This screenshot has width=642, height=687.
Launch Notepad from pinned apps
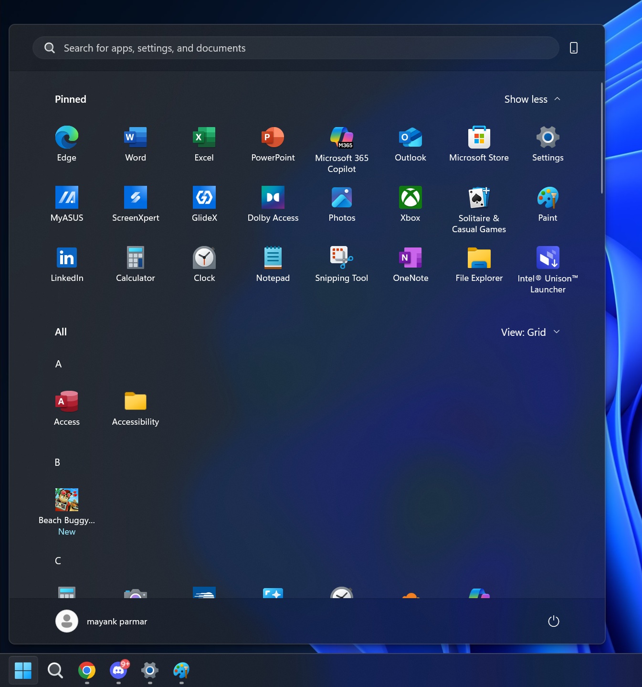tap(273, 264)
